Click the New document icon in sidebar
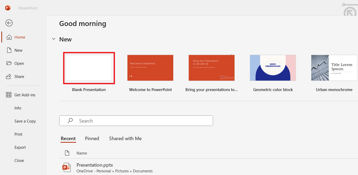 pos(9,50)
